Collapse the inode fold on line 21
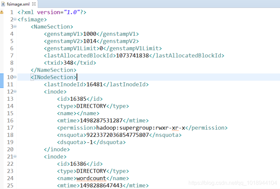The image size is (280, 189). [15, 156]
